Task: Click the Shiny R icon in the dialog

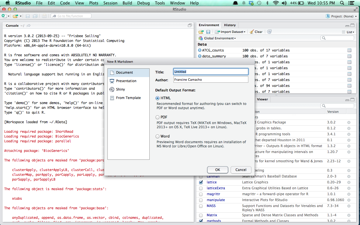Action: point(112,89)
